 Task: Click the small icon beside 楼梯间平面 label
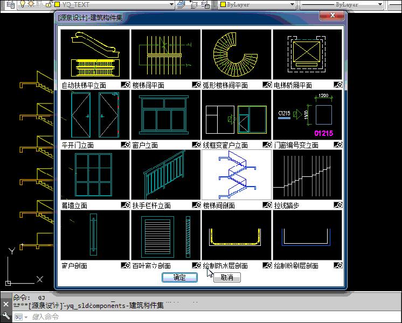[x=196, y=85]
